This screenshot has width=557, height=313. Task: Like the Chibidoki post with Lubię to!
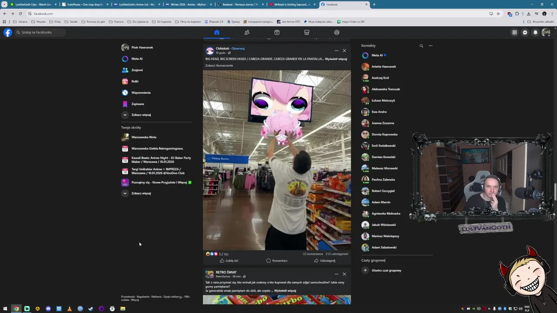(229, 260)
